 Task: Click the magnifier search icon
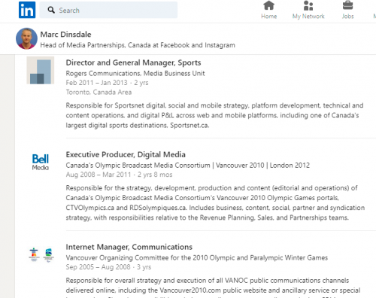coord(51,10)
